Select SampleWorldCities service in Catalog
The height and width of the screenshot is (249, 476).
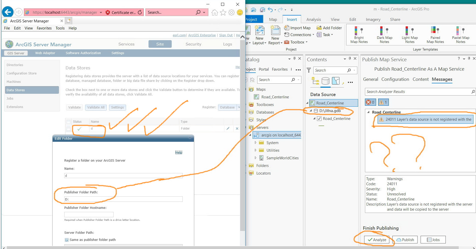[x=282, y=158]
